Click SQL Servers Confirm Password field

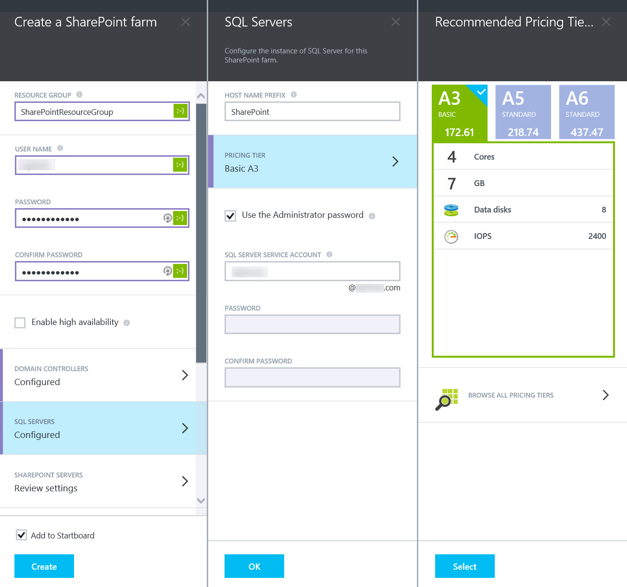[313, 377]
